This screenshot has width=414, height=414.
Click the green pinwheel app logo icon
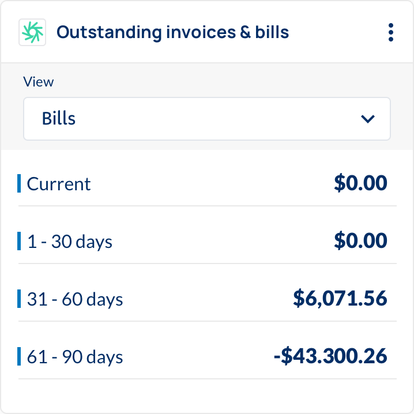[32, 32]
